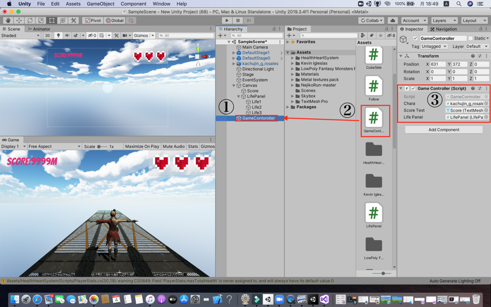Expand the HealthHeartSystem folder
Viewport: 491px width, 307px height.
pyautogui.click(x=293, y=58)
